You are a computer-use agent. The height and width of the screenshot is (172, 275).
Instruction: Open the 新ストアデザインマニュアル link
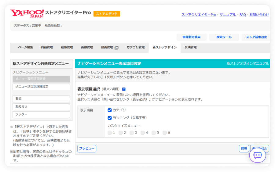(x=248, y=63)
